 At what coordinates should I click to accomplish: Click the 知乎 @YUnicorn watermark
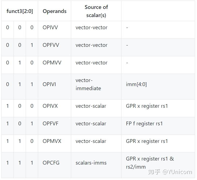170,172
